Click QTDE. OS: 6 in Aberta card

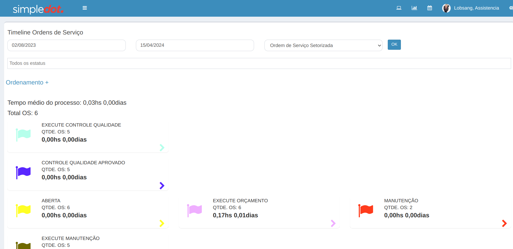(56, 207)
